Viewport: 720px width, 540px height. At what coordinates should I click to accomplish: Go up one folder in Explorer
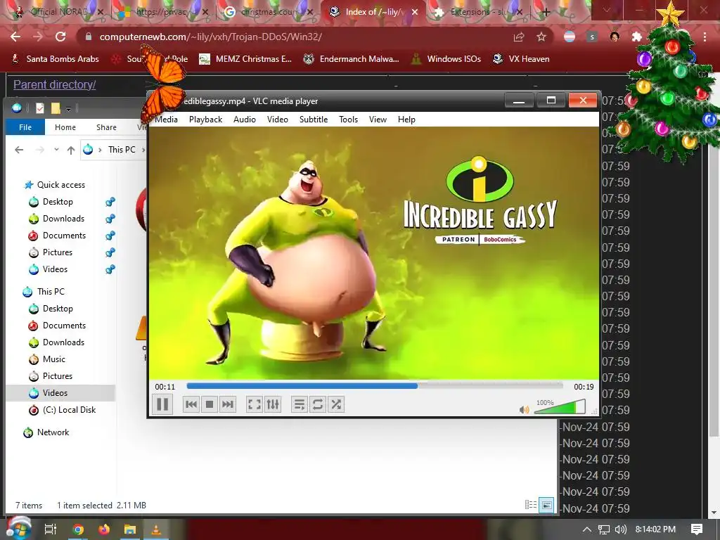click(71, 150)
